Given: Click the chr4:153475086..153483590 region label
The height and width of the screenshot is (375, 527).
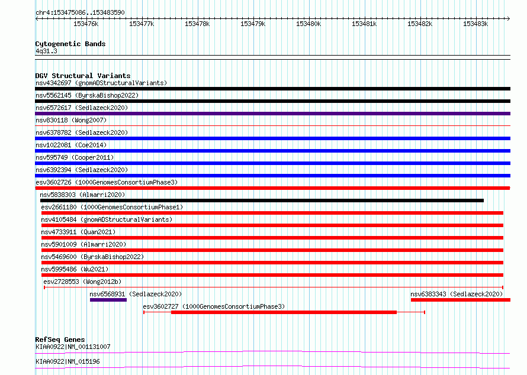Looking at the screenshot, I should pyautogui.click(x=80, y=12).
